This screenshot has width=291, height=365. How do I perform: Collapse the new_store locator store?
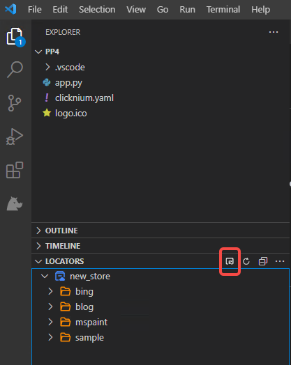pos(45,277)
